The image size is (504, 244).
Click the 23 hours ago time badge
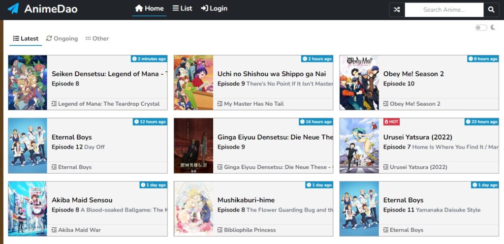point(482,122)
